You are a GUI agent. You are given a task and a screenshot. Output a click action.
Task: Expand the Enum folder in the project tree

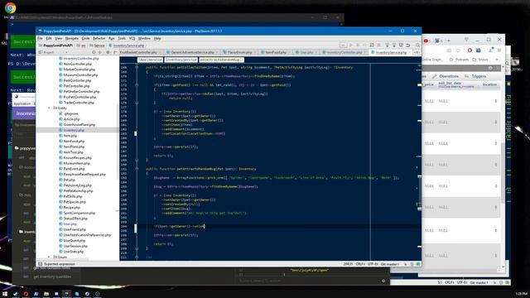(50, 257)
